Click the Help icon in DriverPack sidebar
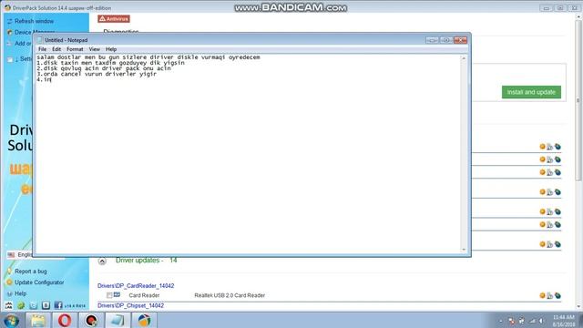Viewport: 583px width, 328px height. (10, 293)
